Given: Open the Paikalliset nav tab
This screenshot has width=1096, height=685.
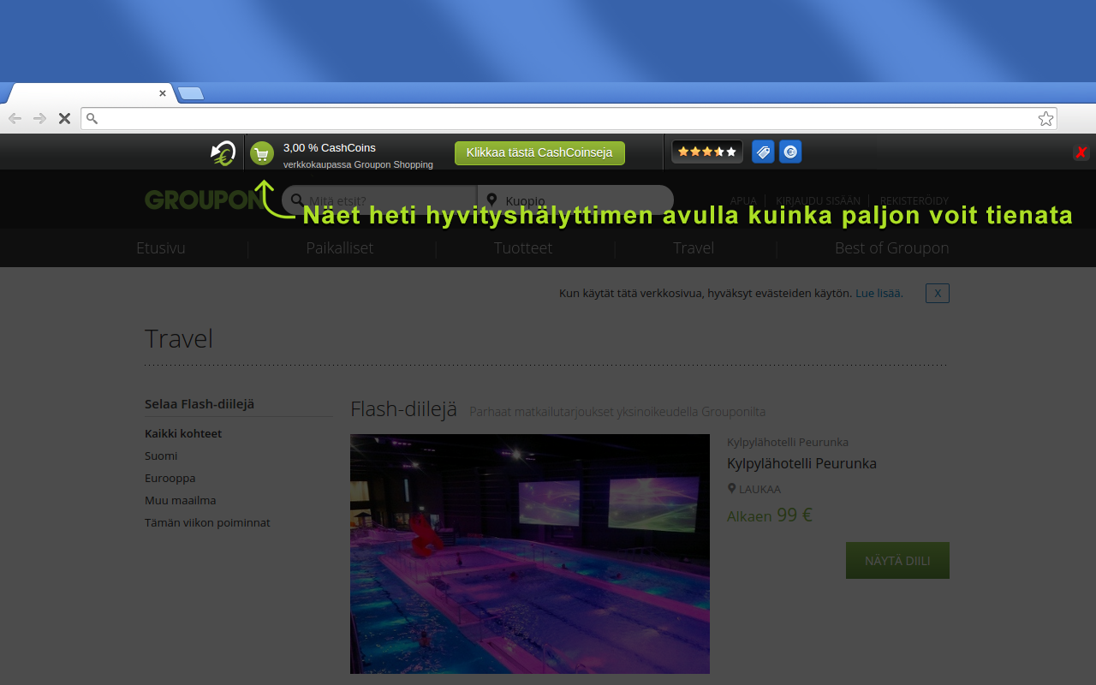Looking at the screenshot, I should [340, 248].
